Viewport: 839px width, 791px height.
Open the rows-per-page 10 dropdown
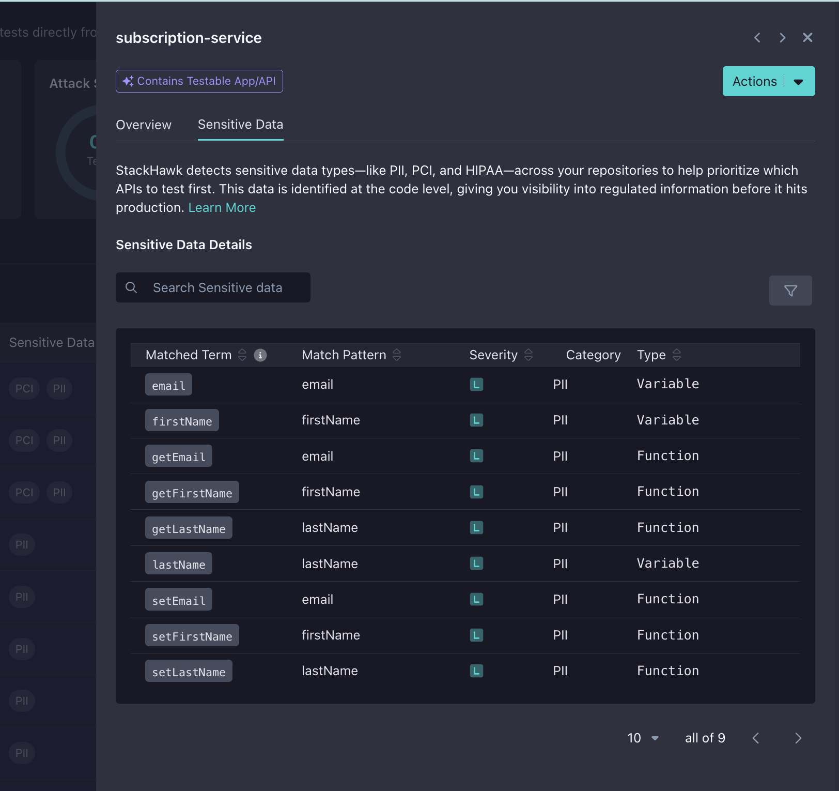point(643,738)
